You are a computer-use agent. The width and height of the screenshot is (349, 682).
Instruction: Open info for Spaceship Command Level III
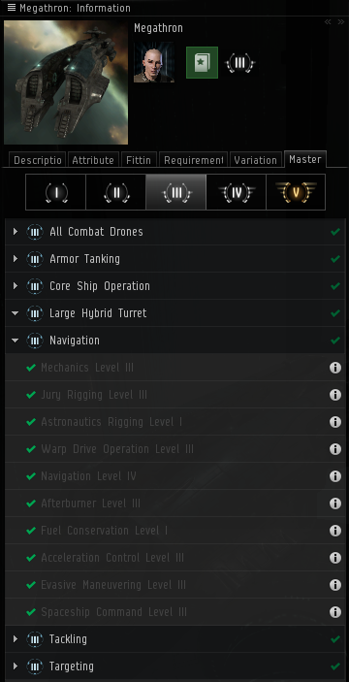(335, 612)
